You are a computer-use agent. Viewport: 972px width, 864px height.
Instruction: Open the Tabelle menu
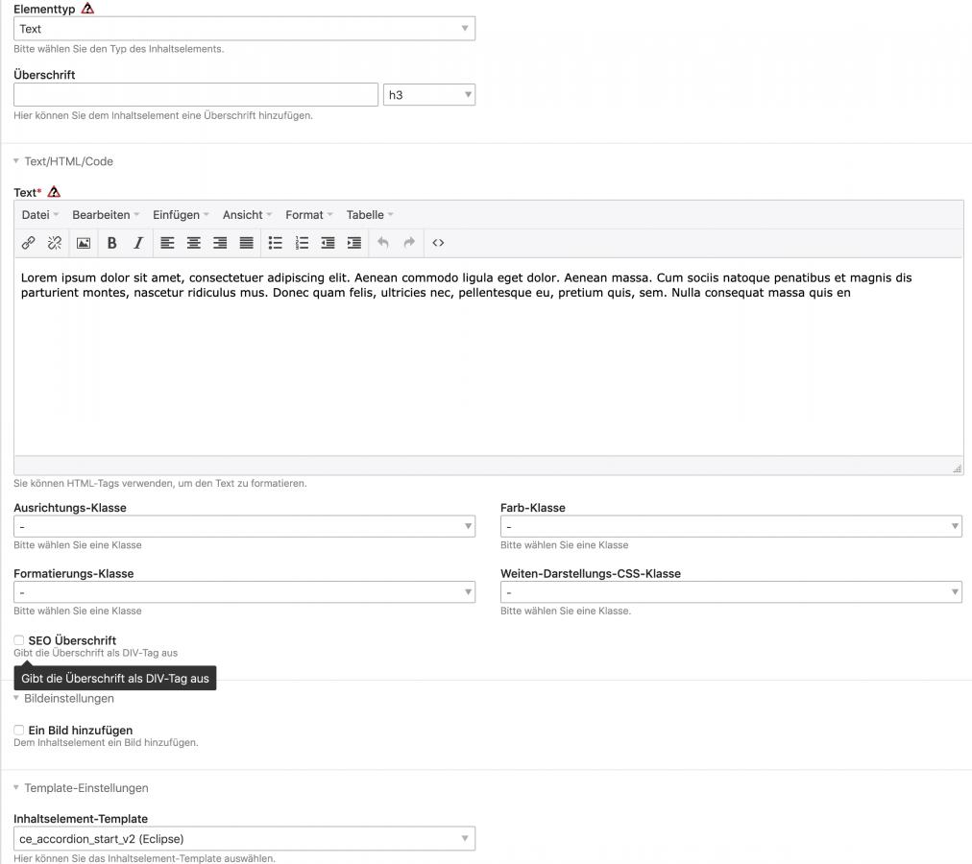click(369, 215)
